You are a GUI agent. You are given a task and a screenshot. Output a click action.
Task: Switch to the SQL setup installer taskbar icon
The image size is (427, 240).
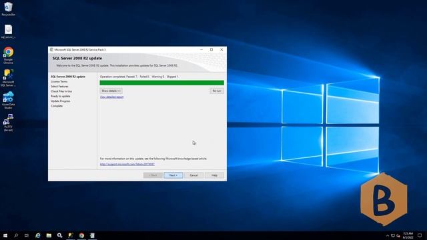[92, 235]
